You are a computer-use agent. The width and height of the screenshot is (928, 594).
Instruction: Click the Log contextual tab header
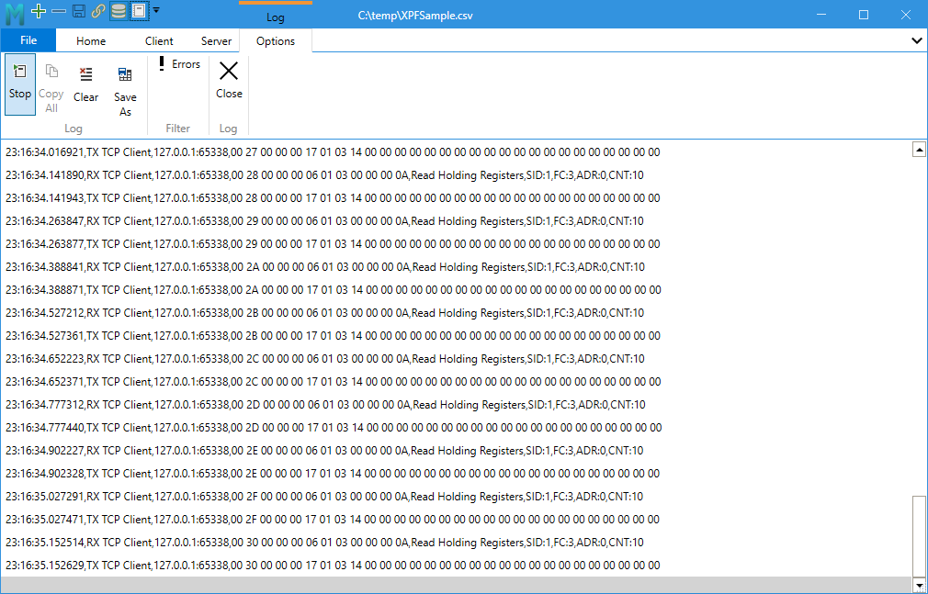(276, 14)
